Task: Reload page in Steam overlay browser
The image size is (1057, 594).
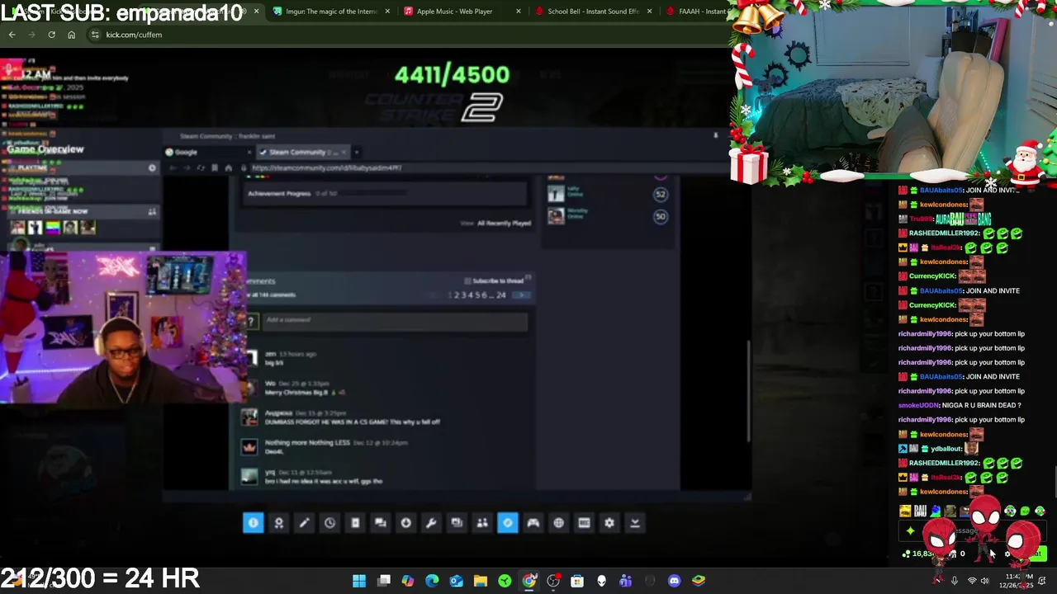Action: [x=201, y=167]
